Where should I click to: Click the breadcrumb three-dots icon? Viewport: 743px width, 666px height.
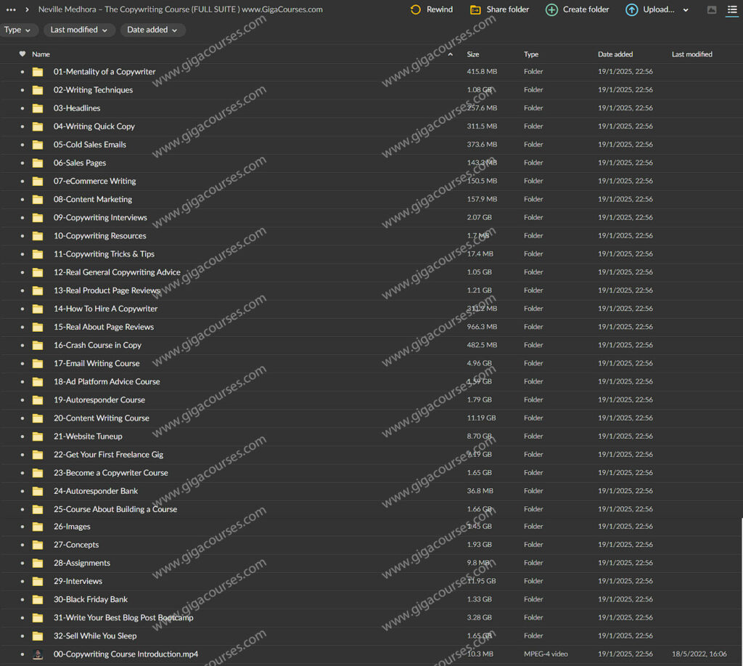pos(11,9)
